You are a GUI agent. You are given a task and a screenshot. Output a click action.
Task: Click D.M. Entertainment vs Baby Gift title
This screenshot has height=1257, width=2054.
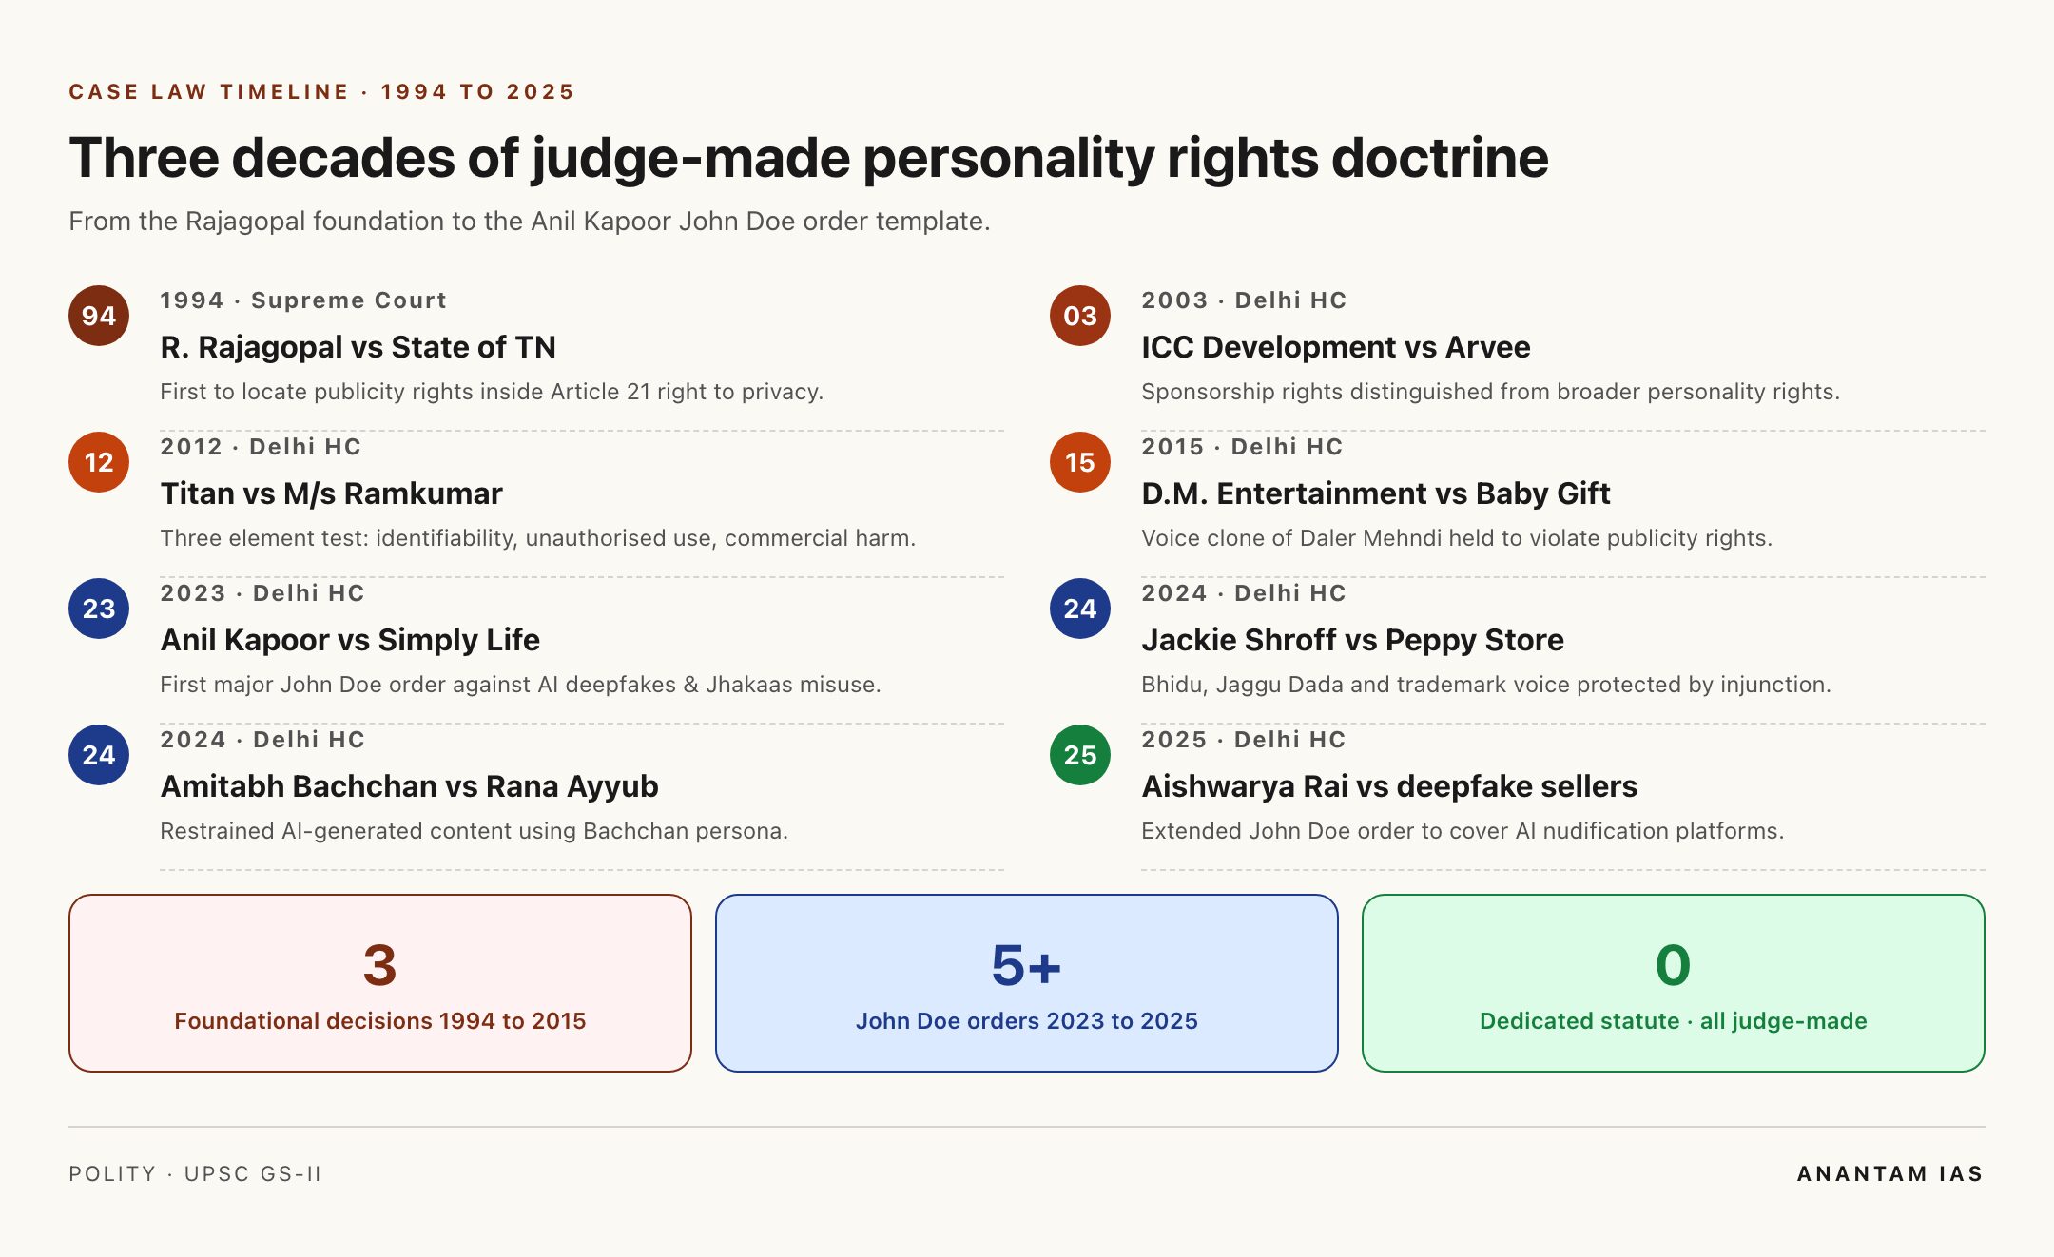tap(1375, 493)
